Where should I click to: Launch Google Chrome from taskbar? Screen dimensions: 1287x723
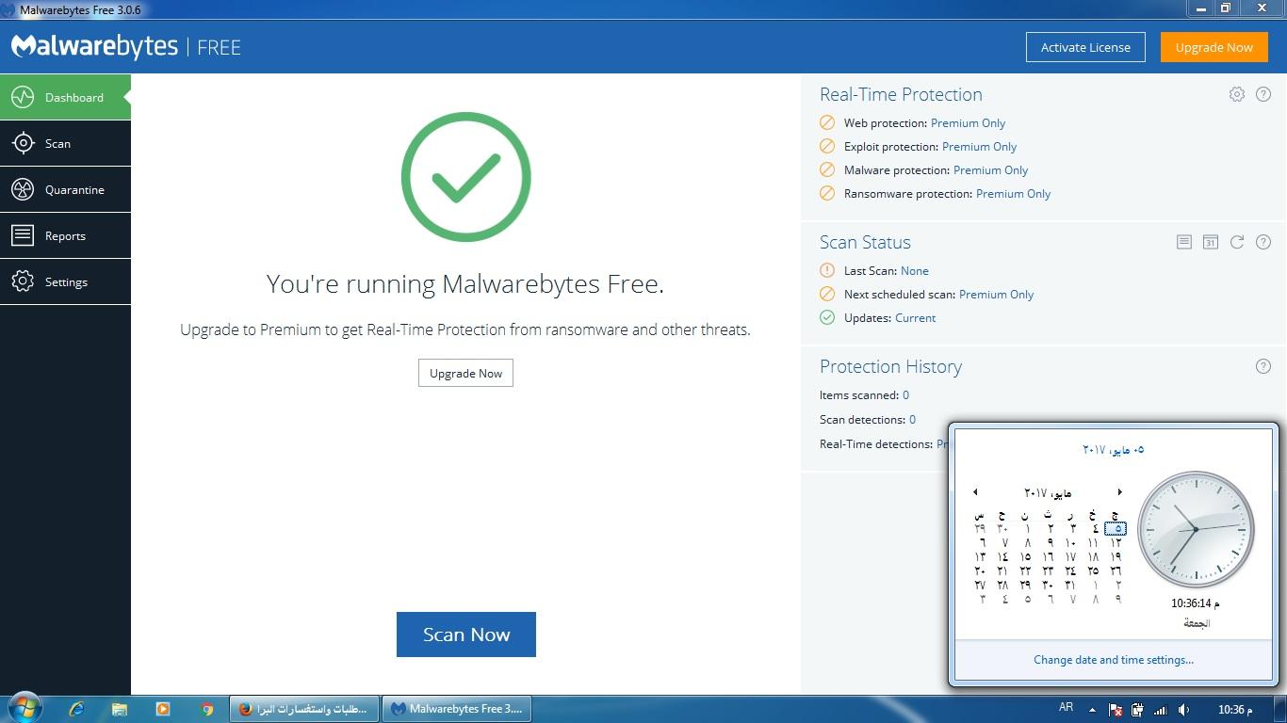pos(207,709)
